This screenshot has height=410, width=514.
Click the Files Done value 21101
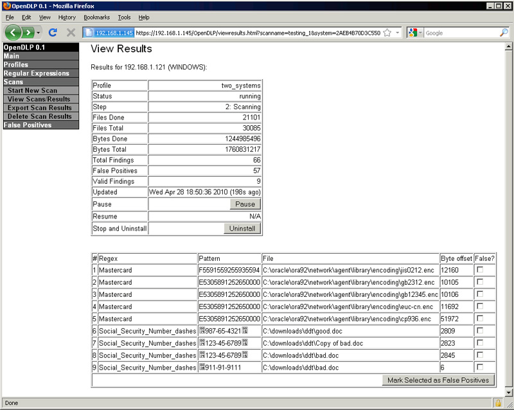(x=251, y=118)
